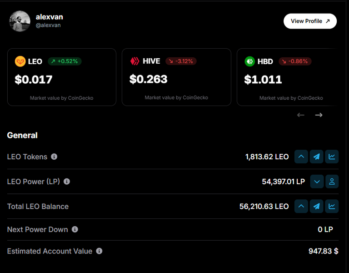The image size is (349, 273).
Task: Click the HIVE price $0.263
Action: point(149,79)
